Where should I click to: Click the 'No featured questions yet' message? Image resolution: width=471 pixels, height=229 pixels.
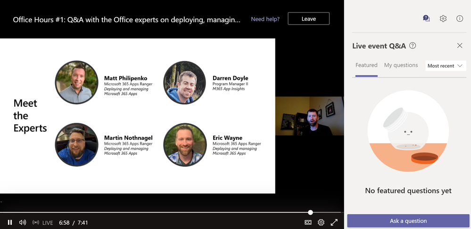(x=408, y=190)
